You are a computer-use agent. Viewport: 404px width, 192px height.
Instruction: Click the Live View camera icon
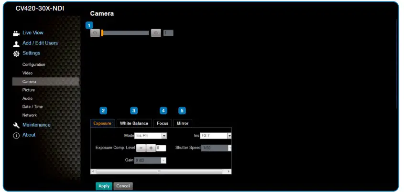pos(16,33)
